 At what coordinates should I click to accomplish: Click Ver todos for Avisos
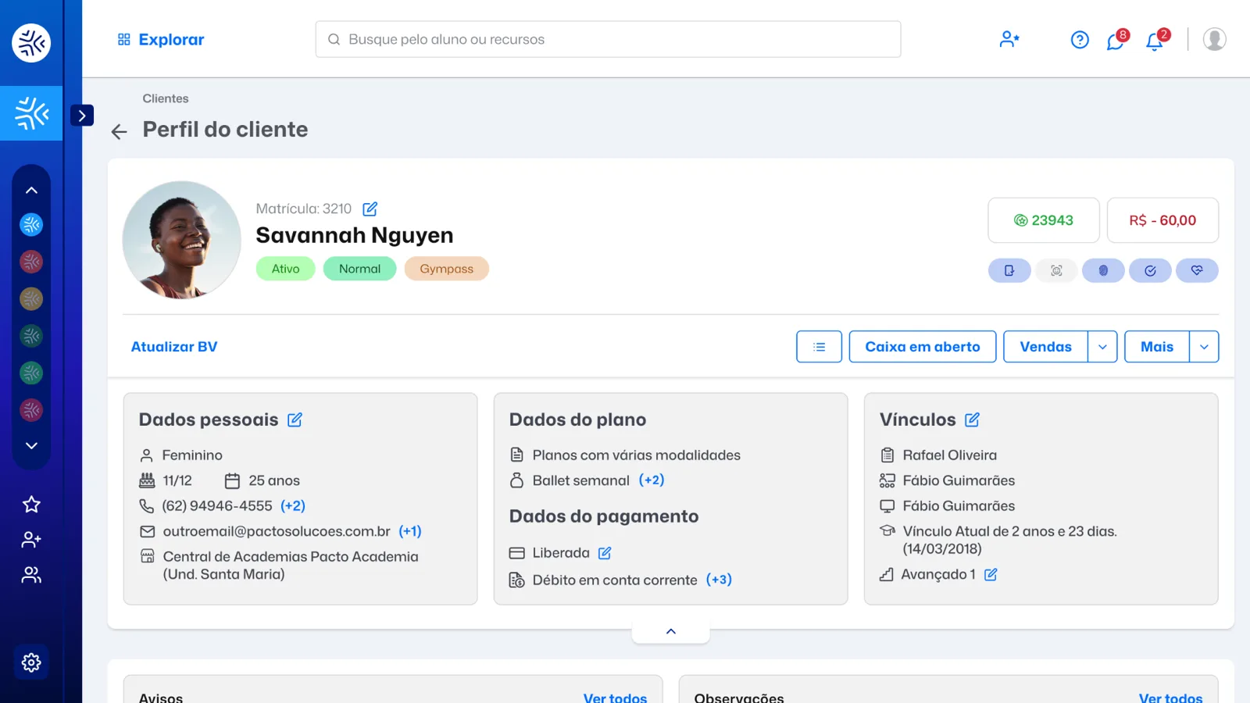coord(615,697)
